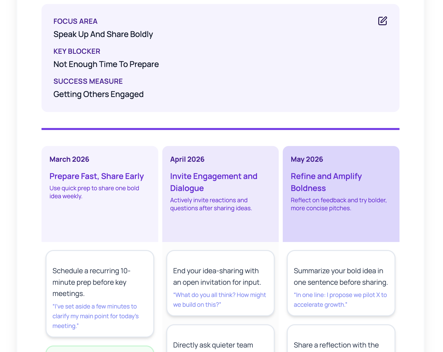Click the purple horizontal divider bar
This screenshot has width=443, height=352.
point(220,129)
